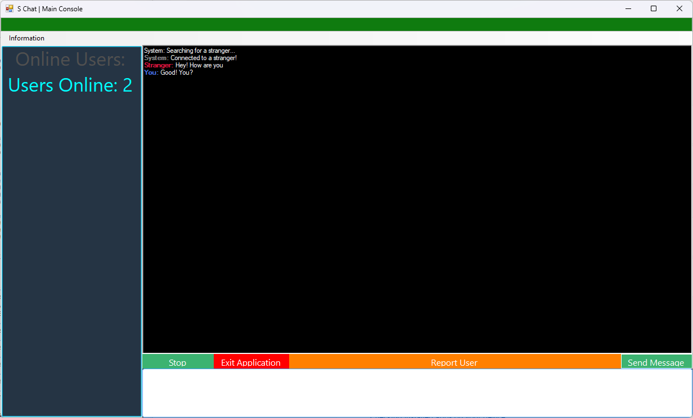Click the Exit Application button
The width and height of the screenshot is (693, 418).
click(x=251, y=362)
